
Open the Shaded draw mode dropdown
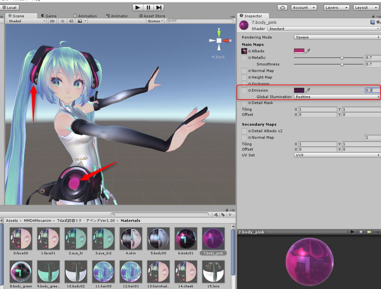[x=27, y=21]
